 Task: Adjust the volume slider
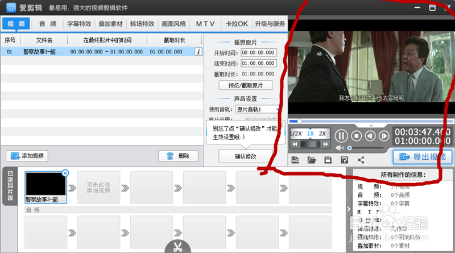point(366,148)
